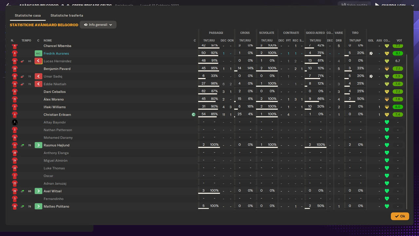This screenshot has width=419, height=236.
Task: Click the MiC position badge for Fredrik Aursnes
Action: pyautogui.click(x=38, y=53)
